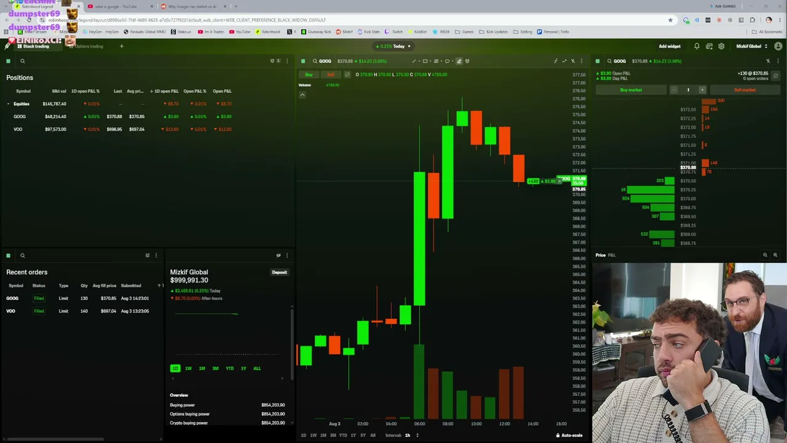Open the chart Interval 1h dropdown
The height and width of the screenshot is (443, 787).
[x=411, y=435]
